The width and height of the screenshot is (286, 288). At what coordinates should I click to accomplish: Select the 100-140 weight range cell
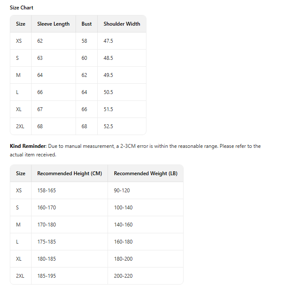[x=123, y=208]
